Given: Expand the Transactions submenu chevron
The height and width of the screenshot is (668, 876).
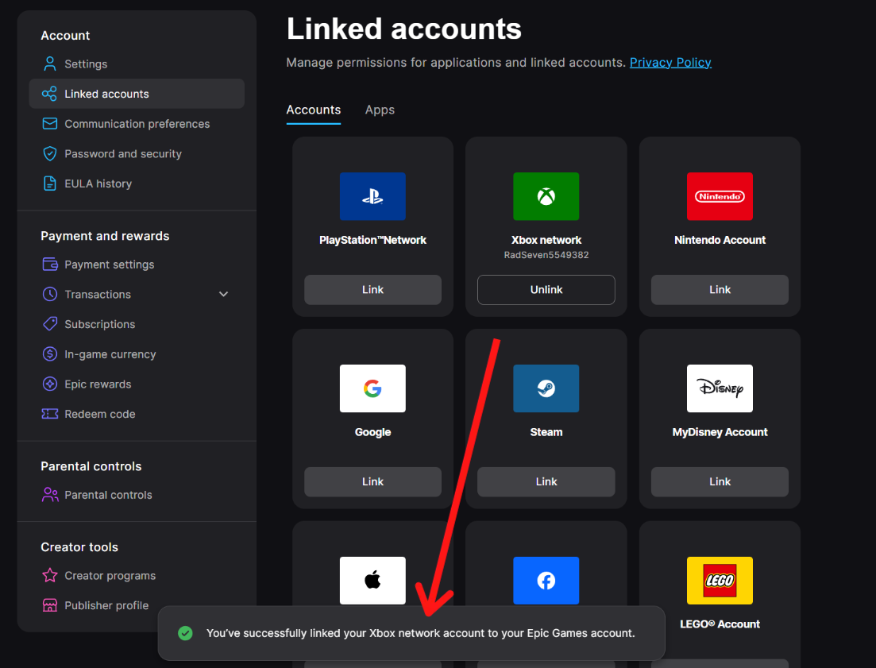Looking at the screenshot, I should [223, 295].
